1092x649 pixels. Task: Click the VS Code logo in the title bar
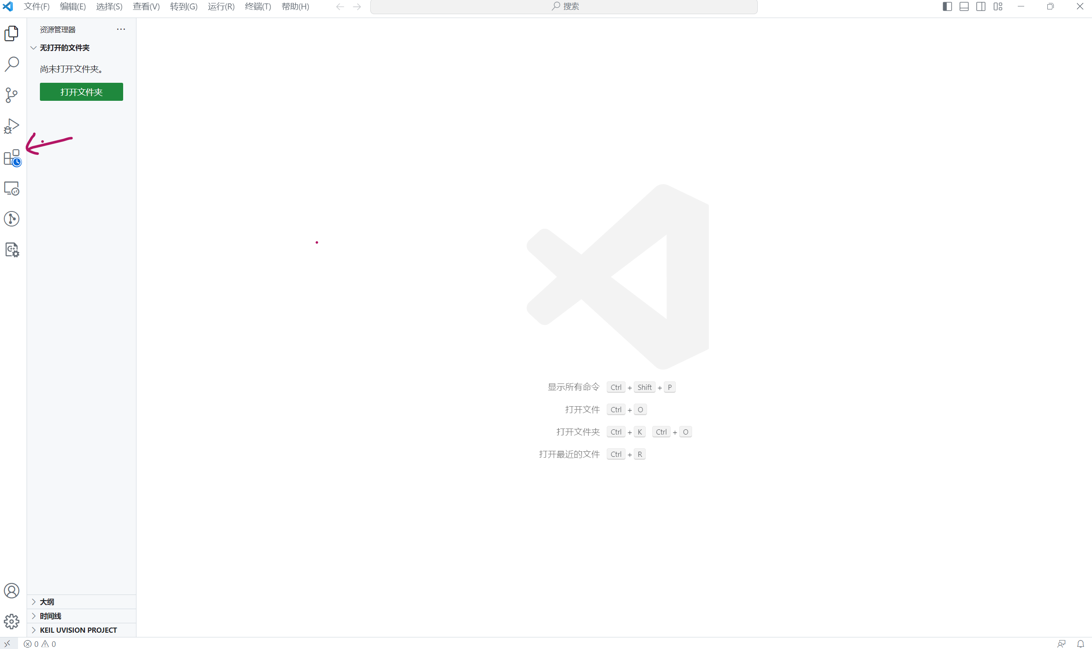pos(8,6)
